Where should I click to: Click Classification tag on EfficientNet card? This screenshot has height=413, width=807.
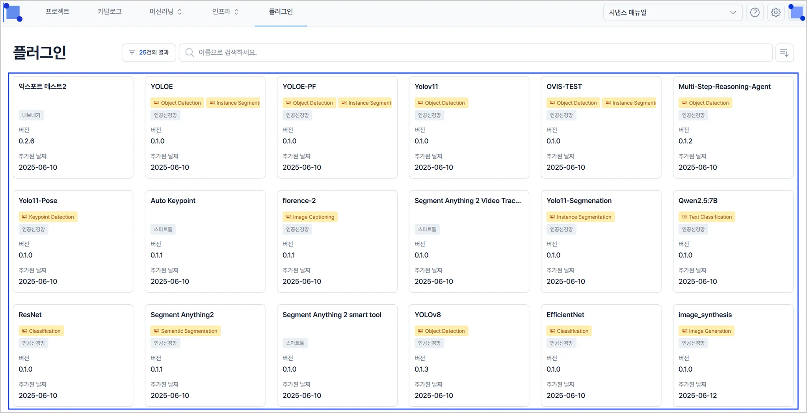coord(569,331)
